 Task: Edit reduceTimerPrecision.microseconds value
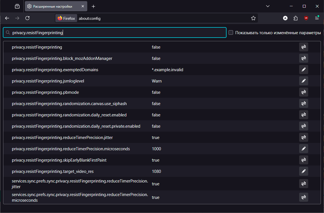[x=303, y=149]
